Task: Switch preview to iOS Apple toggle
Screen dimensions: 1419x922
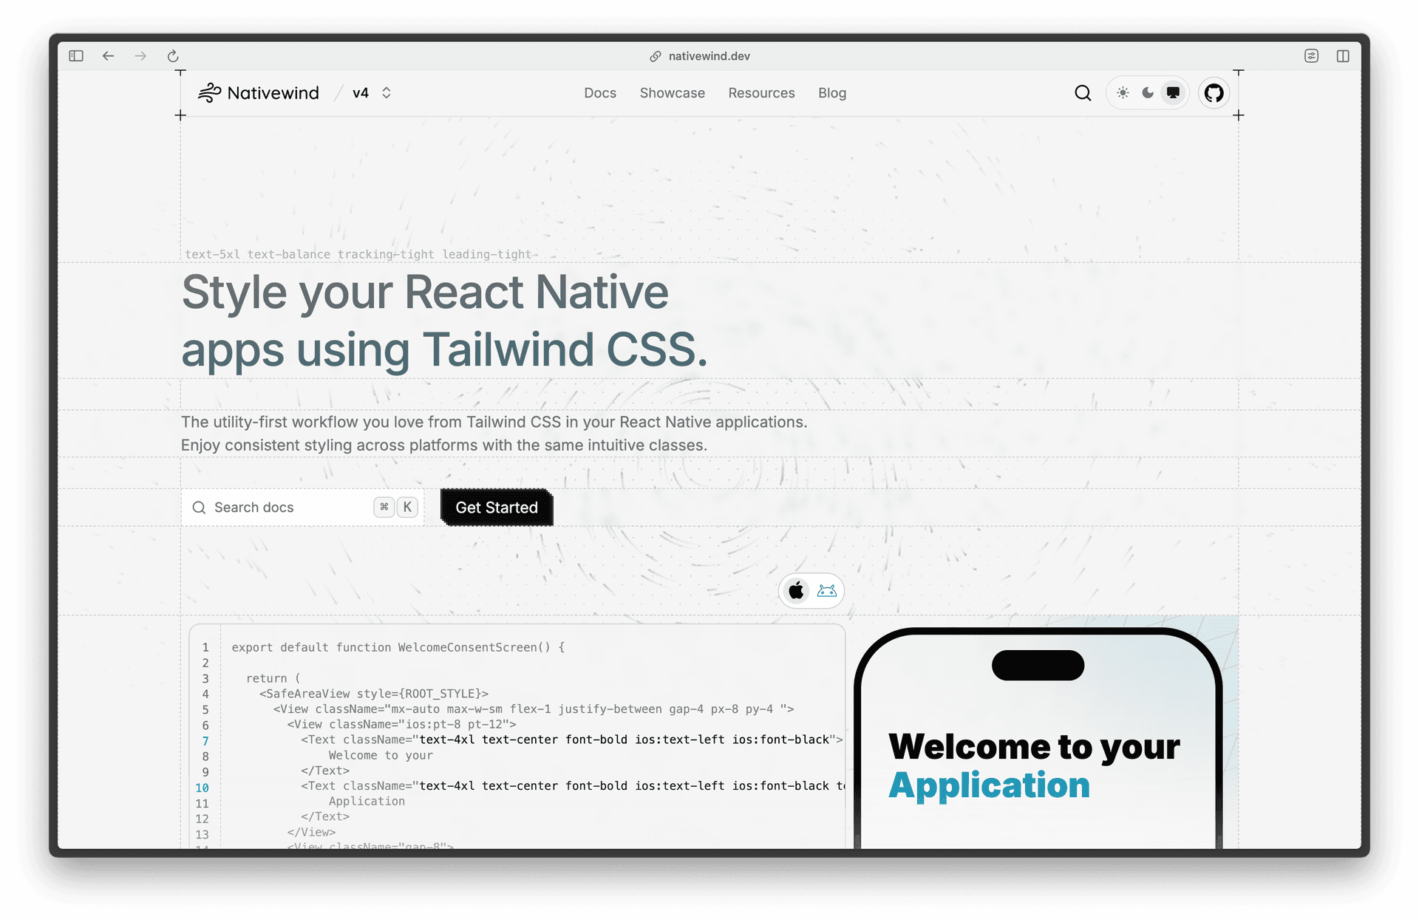Action: click(x=796, y=591)
